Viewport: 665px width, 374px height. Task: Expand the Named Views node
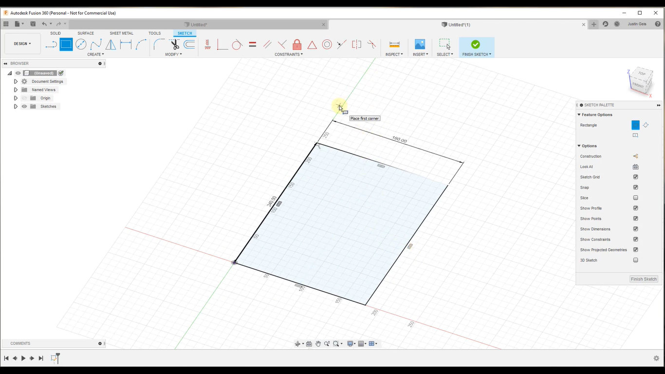tap(16, 90)
